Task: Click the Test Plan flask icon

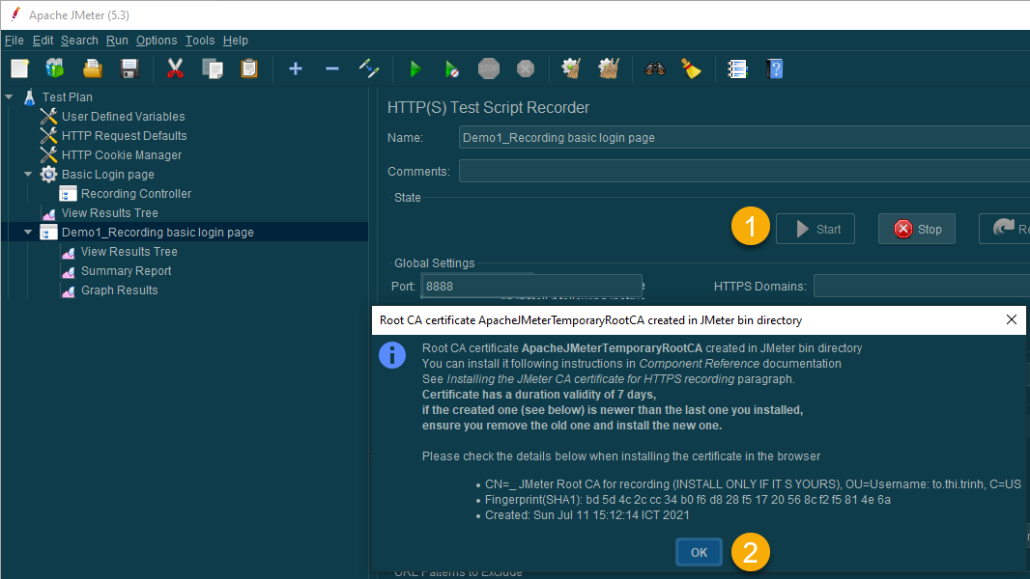Action: [x=30, y=97]
